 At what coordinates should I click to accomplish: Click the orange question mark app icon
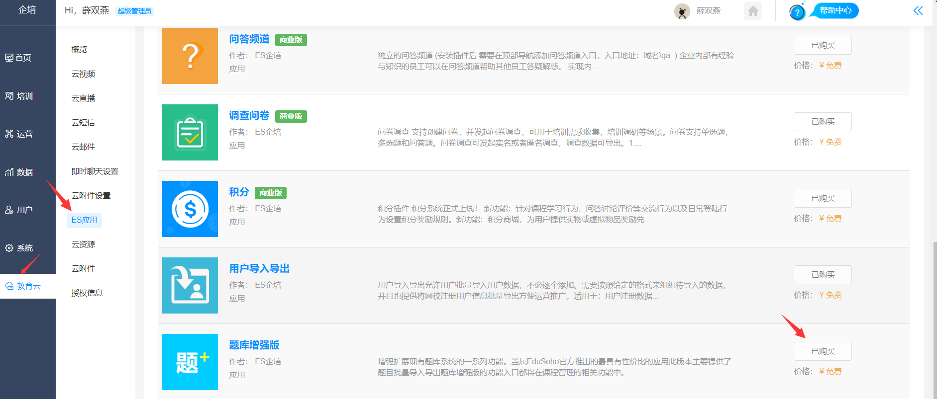(x=190, y=56)
